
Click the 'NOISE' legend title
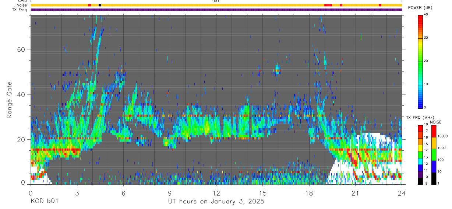pyautogui.click(x=436, y=122)
